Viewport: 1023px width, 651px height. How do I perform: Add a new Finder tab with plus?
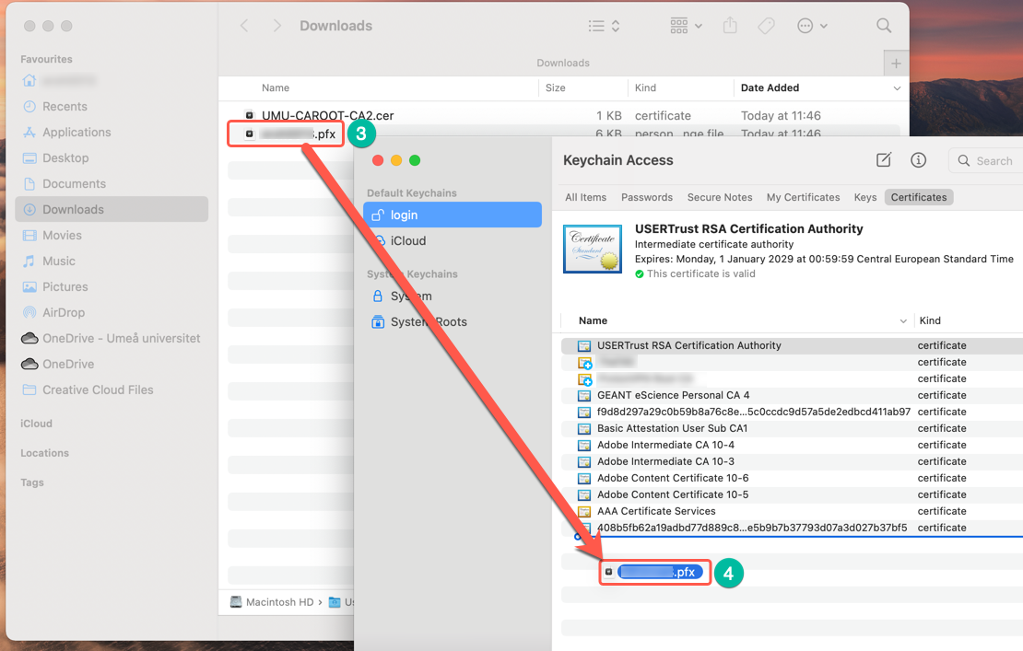tap(896, 64)
